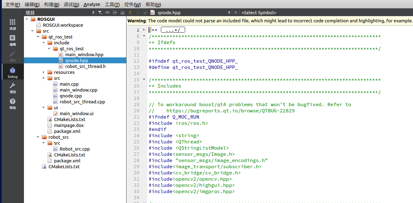Switch to the Edit (编辑) mode
413x203 pixels.
tap(12, 40)
